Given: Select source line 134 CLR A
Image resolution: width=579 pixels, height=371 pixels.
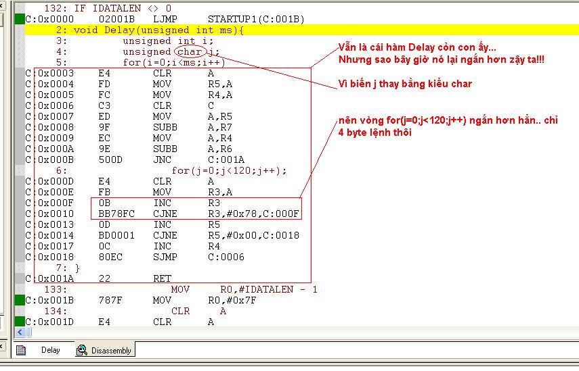Looking at the screenshot, I should point(135,311).
